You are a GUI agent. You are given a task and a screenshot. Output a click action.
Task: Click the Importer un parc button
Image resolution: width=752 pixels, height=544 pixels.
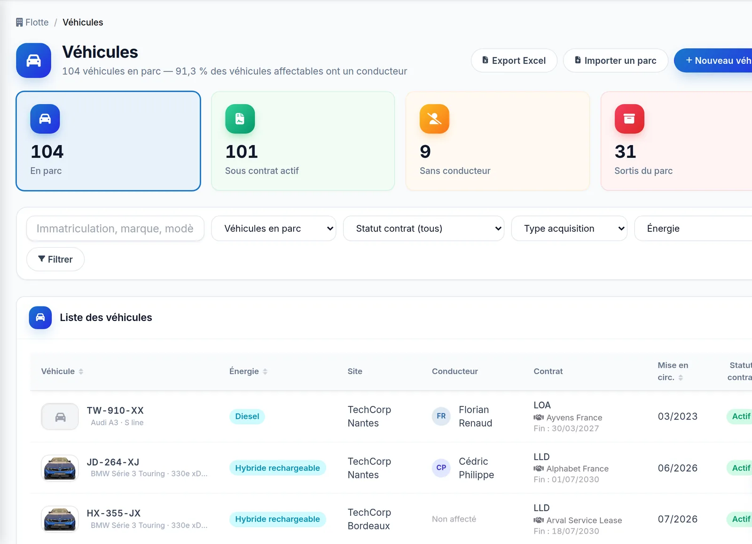(x=616, y=61)
